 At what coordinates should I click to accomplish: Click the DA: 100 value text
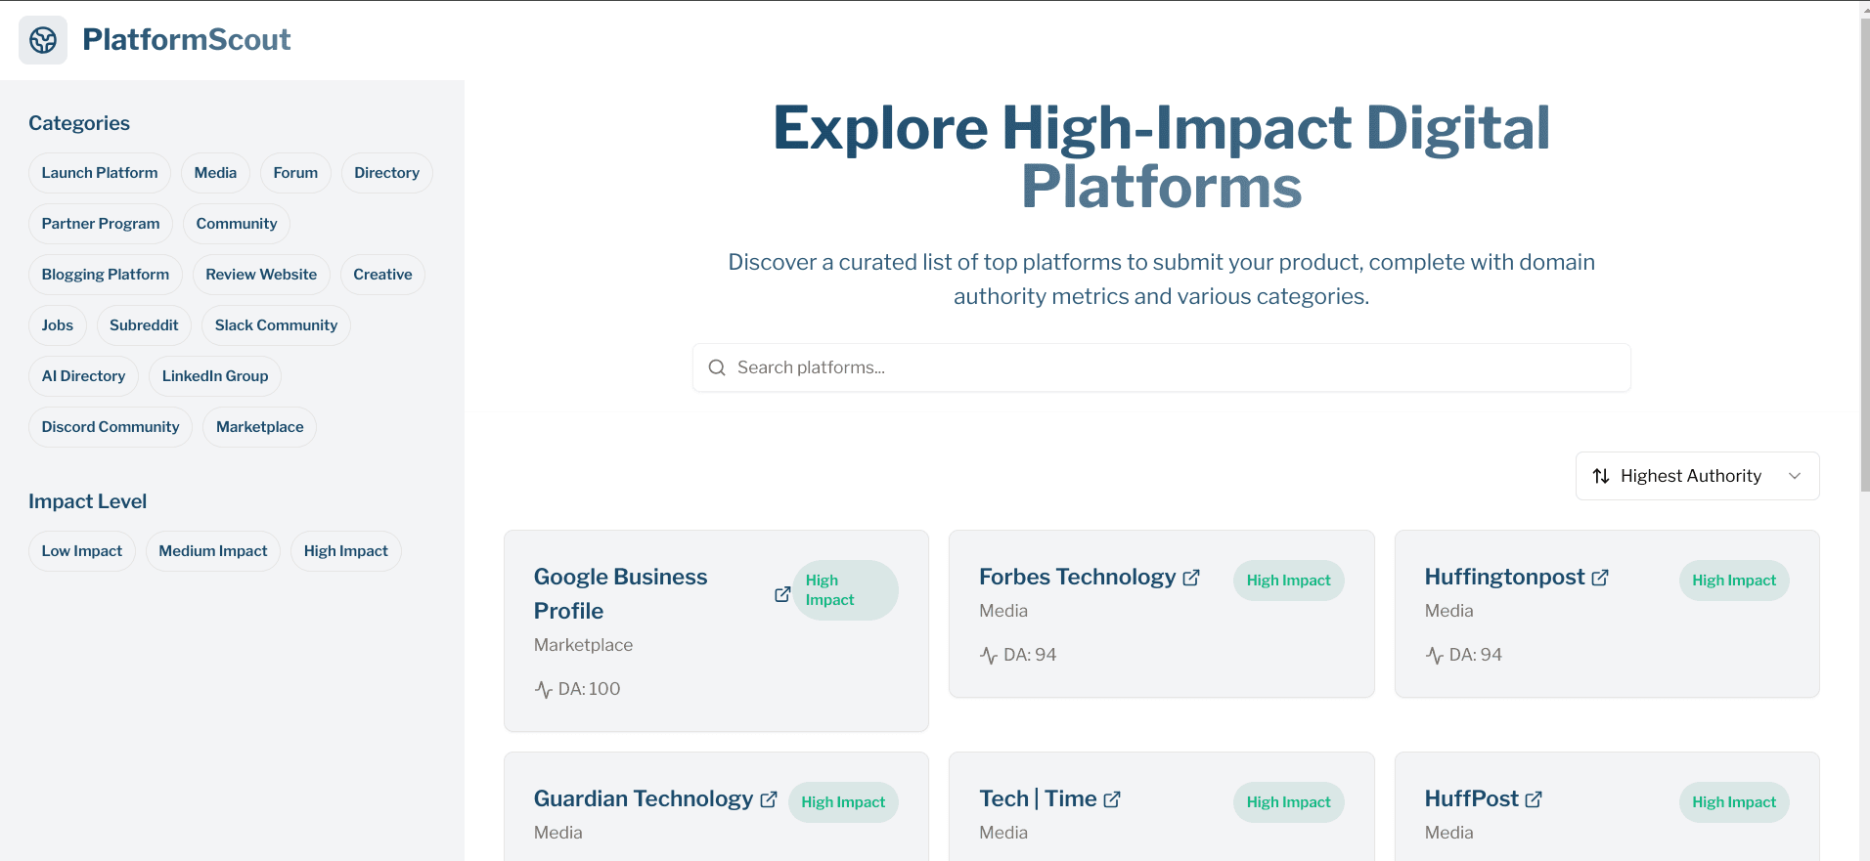click(x=589, y=689)
